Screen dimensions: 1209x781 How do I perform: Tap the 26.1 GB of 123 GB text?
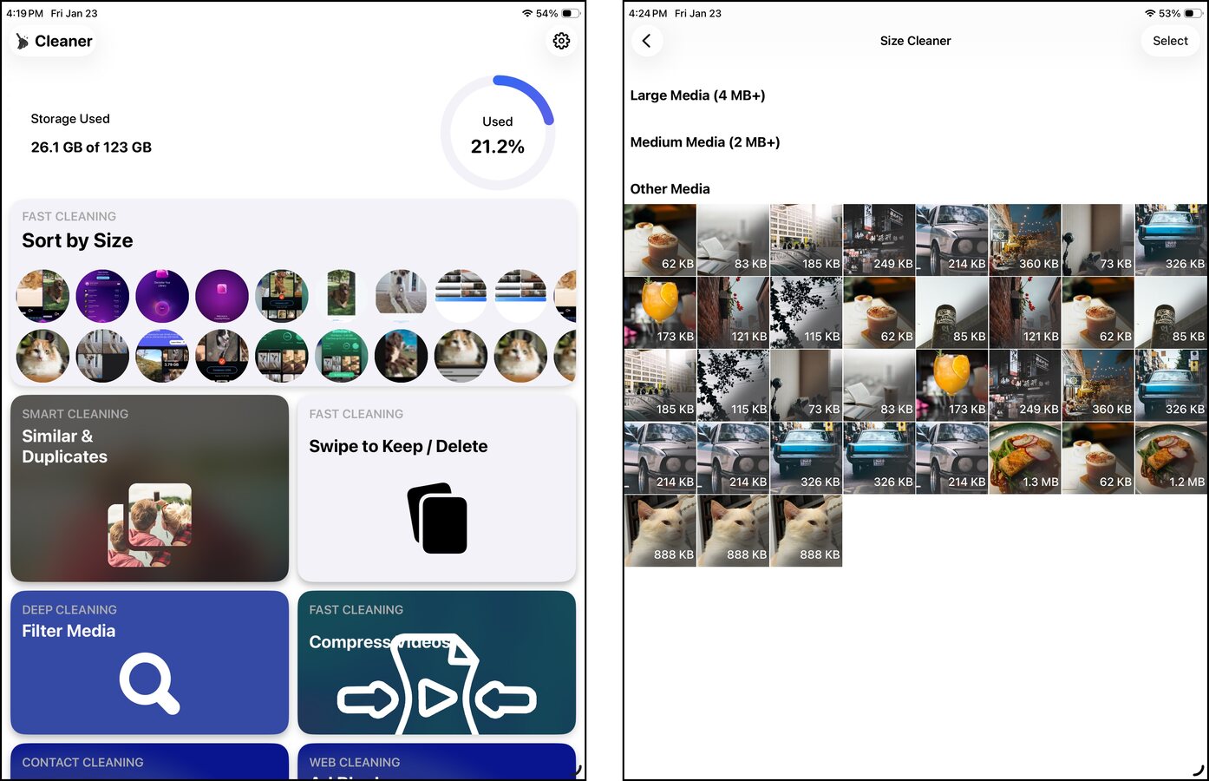pyautogui.click(x=91, y=148)
